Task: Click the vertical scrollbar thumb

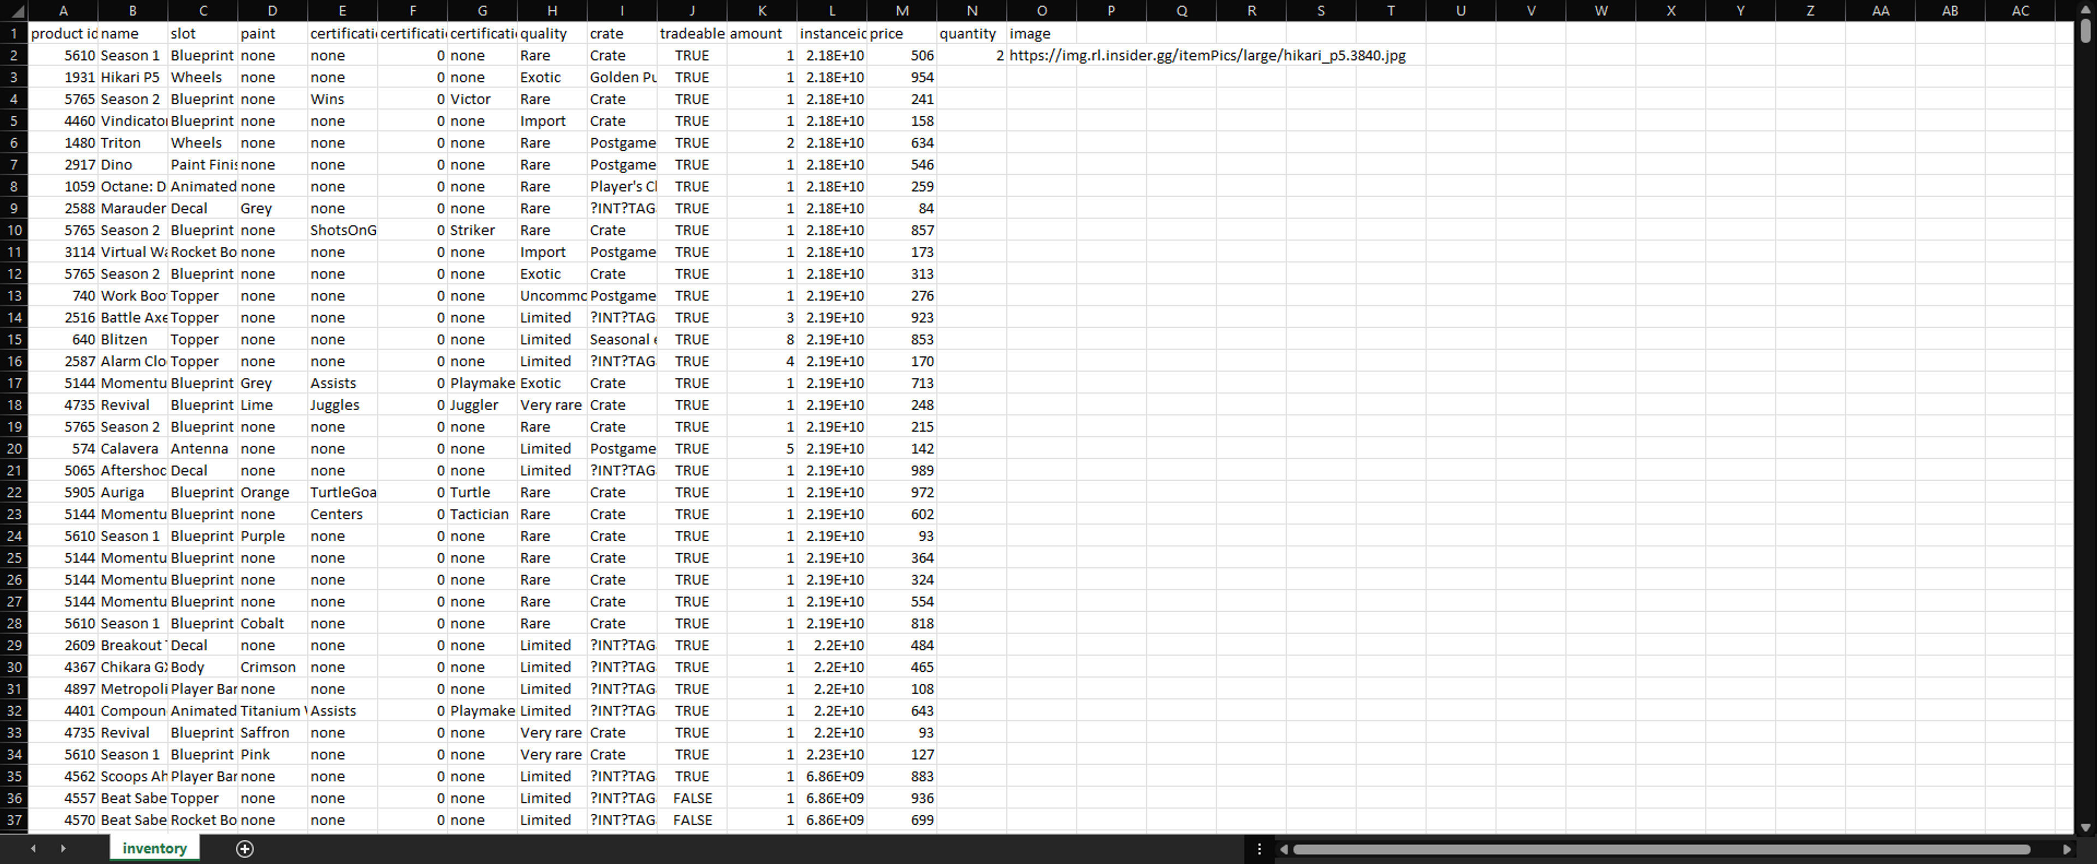Action: pos(2085,31)
